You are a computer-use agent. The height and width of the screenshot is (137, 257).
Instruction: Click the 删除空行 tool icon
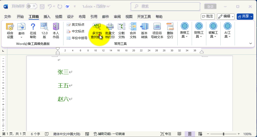coord(170,31)
